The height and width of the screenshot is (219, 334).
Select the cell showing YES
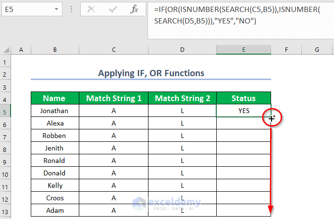pos(244,111)
